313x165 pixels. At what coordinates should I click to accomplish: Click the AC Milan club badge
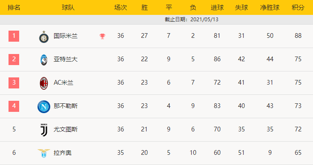tap(44, 83)
